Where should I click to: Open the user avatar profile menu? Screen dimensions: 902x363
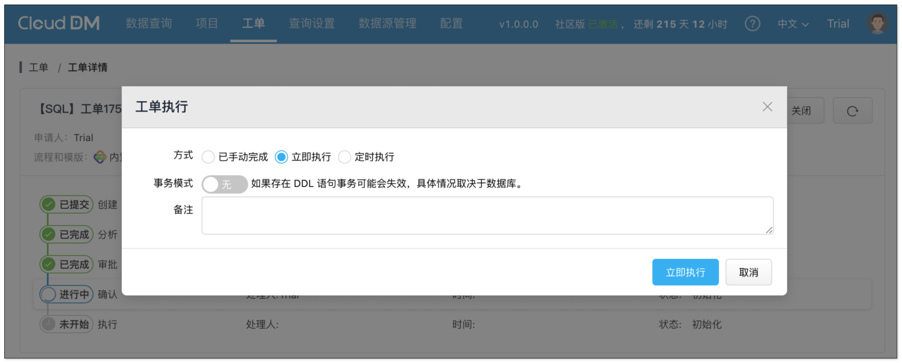877,23
